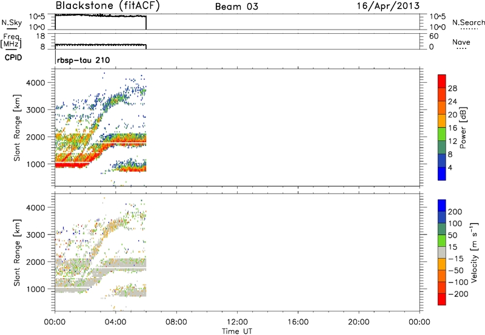This screenshot has width=485, height=335.
Task: Click the Power [dB] colorbar label
Action: (x=463, y=128)
